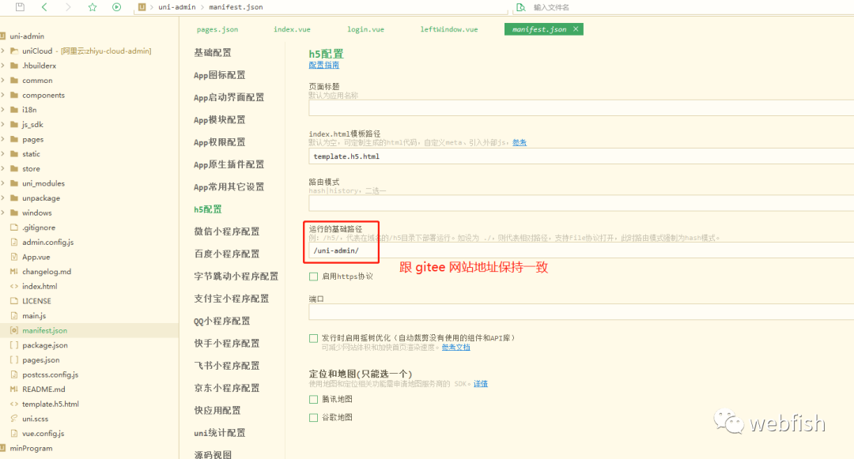The image size is (854, 459).
Task: Go forward with the right arrow icon
Action: pos(68,7)
